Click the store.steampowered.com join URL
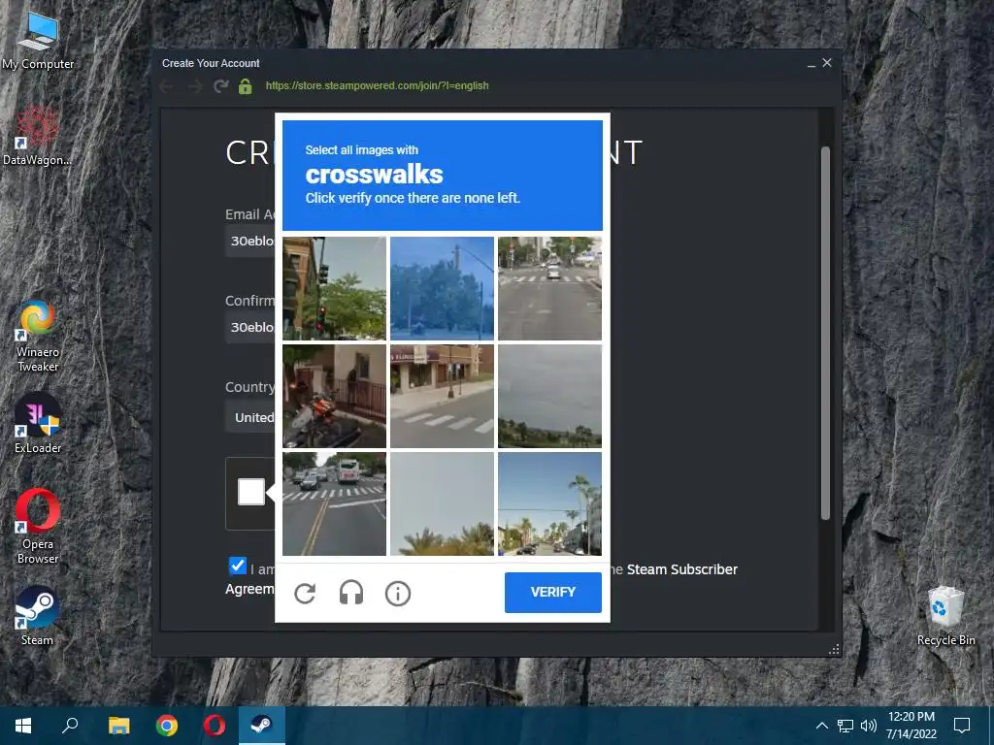Screen dimensions: 994x745 point(378,85)
